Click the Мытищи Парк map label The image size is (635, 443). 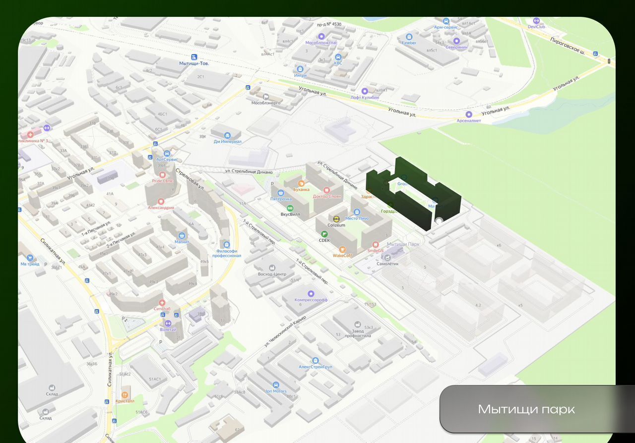coord(403,244)
